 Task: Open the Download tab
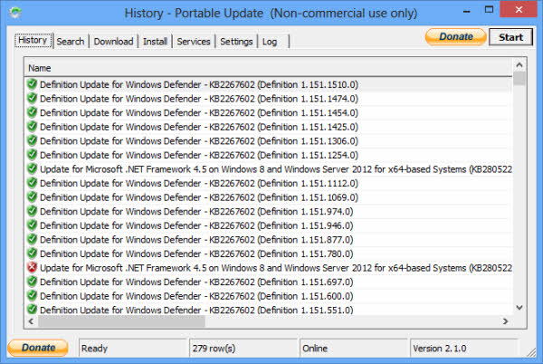coord(113,42)
